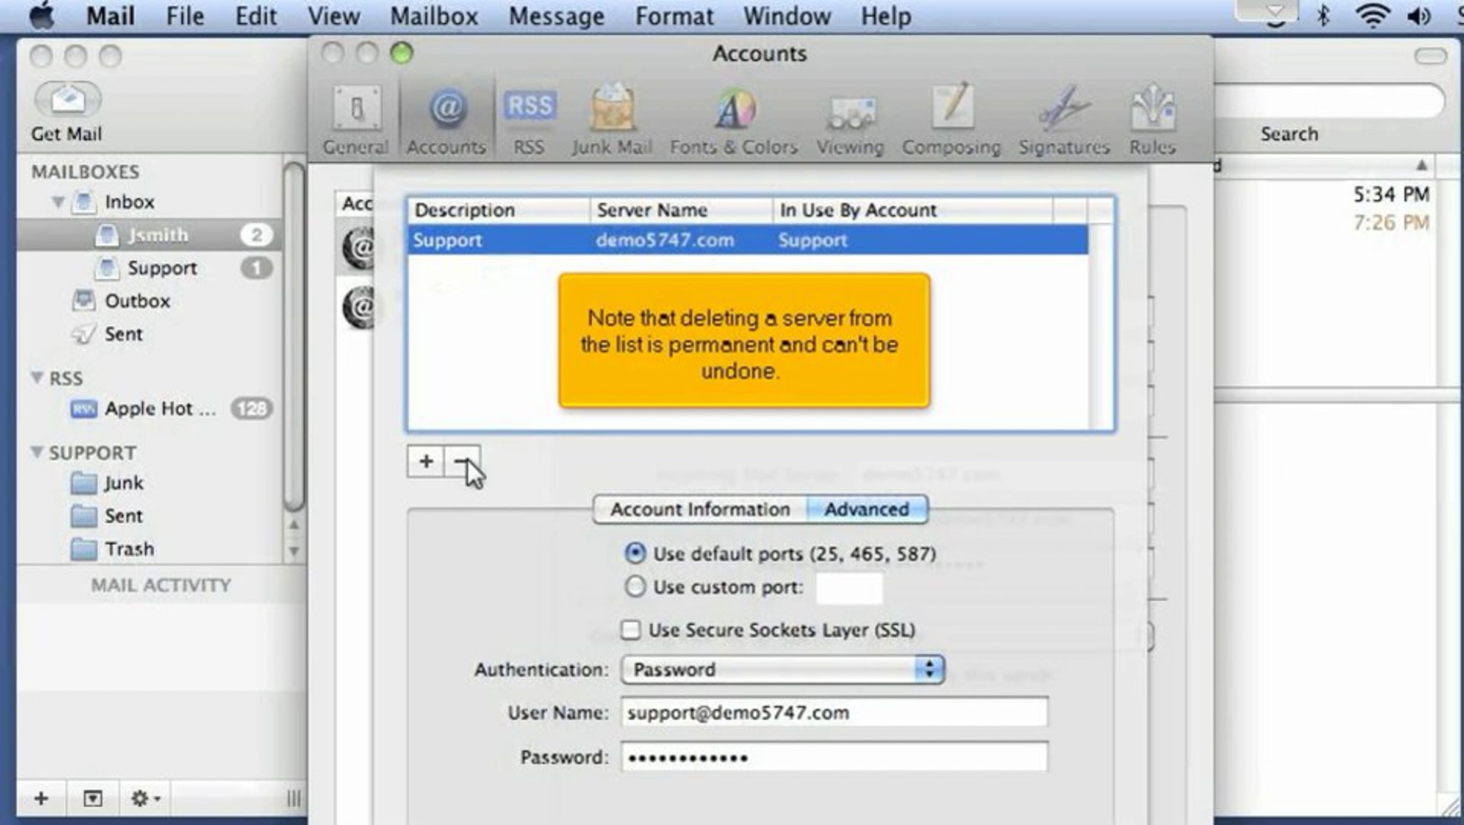Collapse the RSS sidebar section
This screenshot has height=825, width=1464.
37,378
